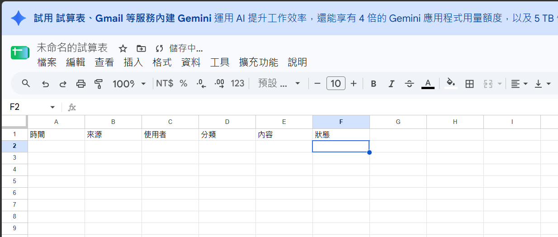Select cell containing 分類

tap(227, 135)
